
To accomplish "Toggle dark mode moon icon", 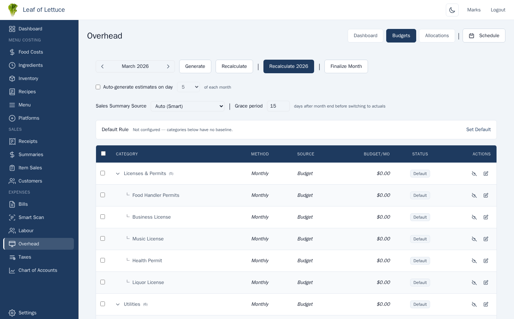I will 452,10.
